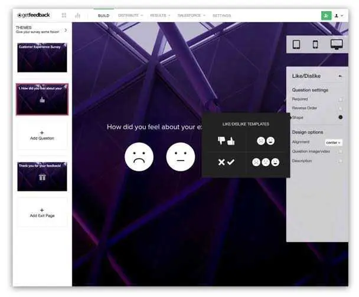Click the Shape option dot
359x297 pixels.
341,117
